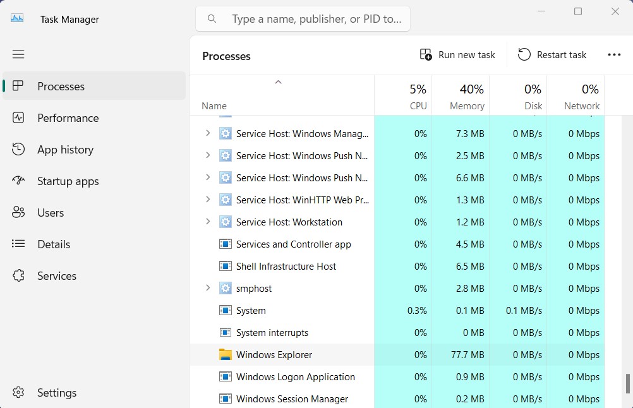The image size is (633, 408).
Task: Open Settings from the sidebar label
Action: tap(57, 393)
